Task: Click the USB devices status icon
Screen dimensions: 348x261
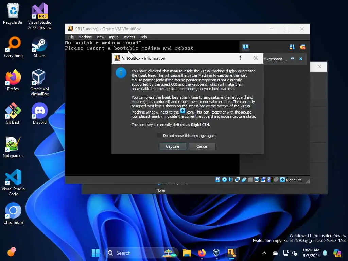Action: pyautogui.click(x=244, y=180)
